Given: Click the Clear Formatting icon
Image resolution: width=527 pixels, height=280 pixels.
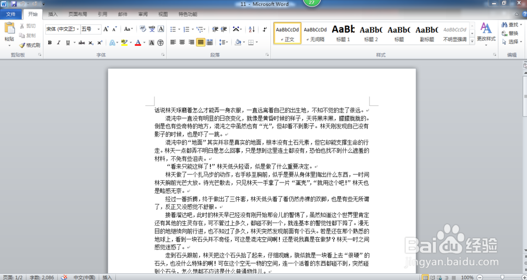Looking at the screenshot, I should tap(143, 29).
